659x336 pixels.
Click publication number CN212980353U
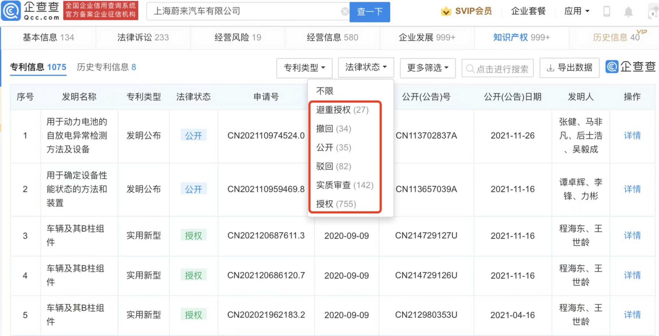click(426, 315)
